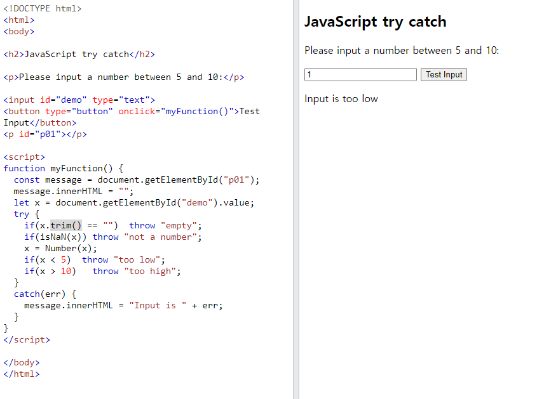Click the 'function myFunction() {' code line
Screen dimensions: 551x399
point(64,169)
